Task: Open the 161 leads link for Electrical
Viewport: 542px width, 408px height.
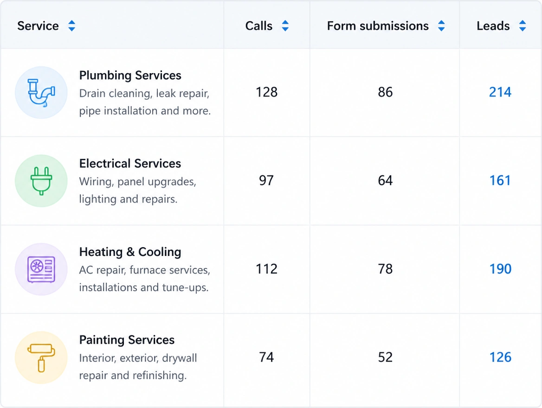Action: point(500,181)
